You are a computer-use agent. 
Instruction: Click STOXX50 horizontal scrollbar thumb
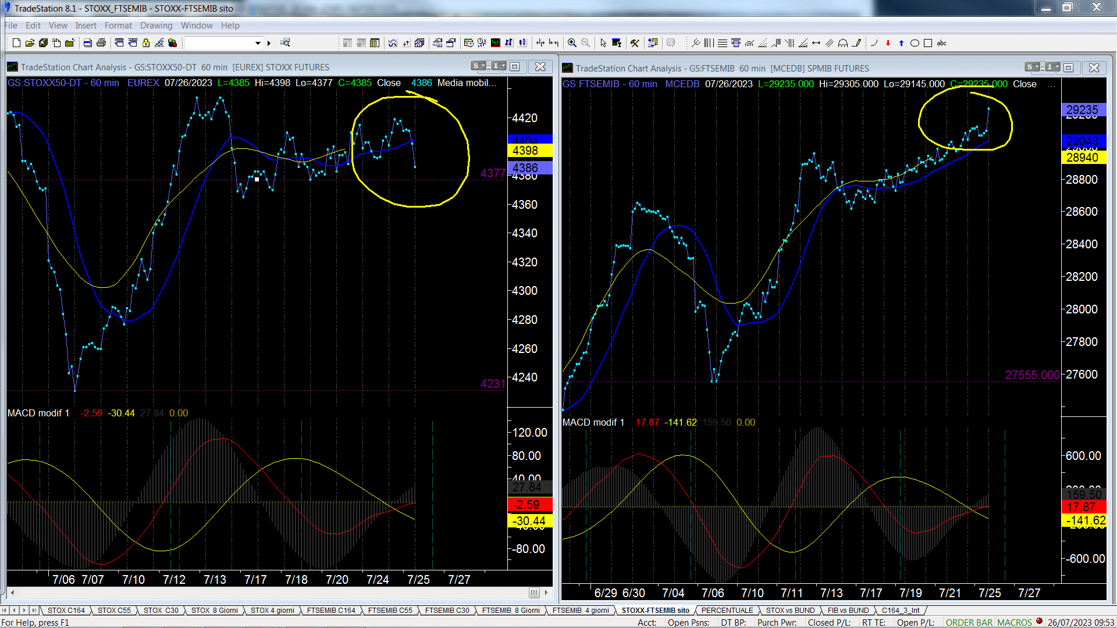pyautogui.click(x=534, y=593)
